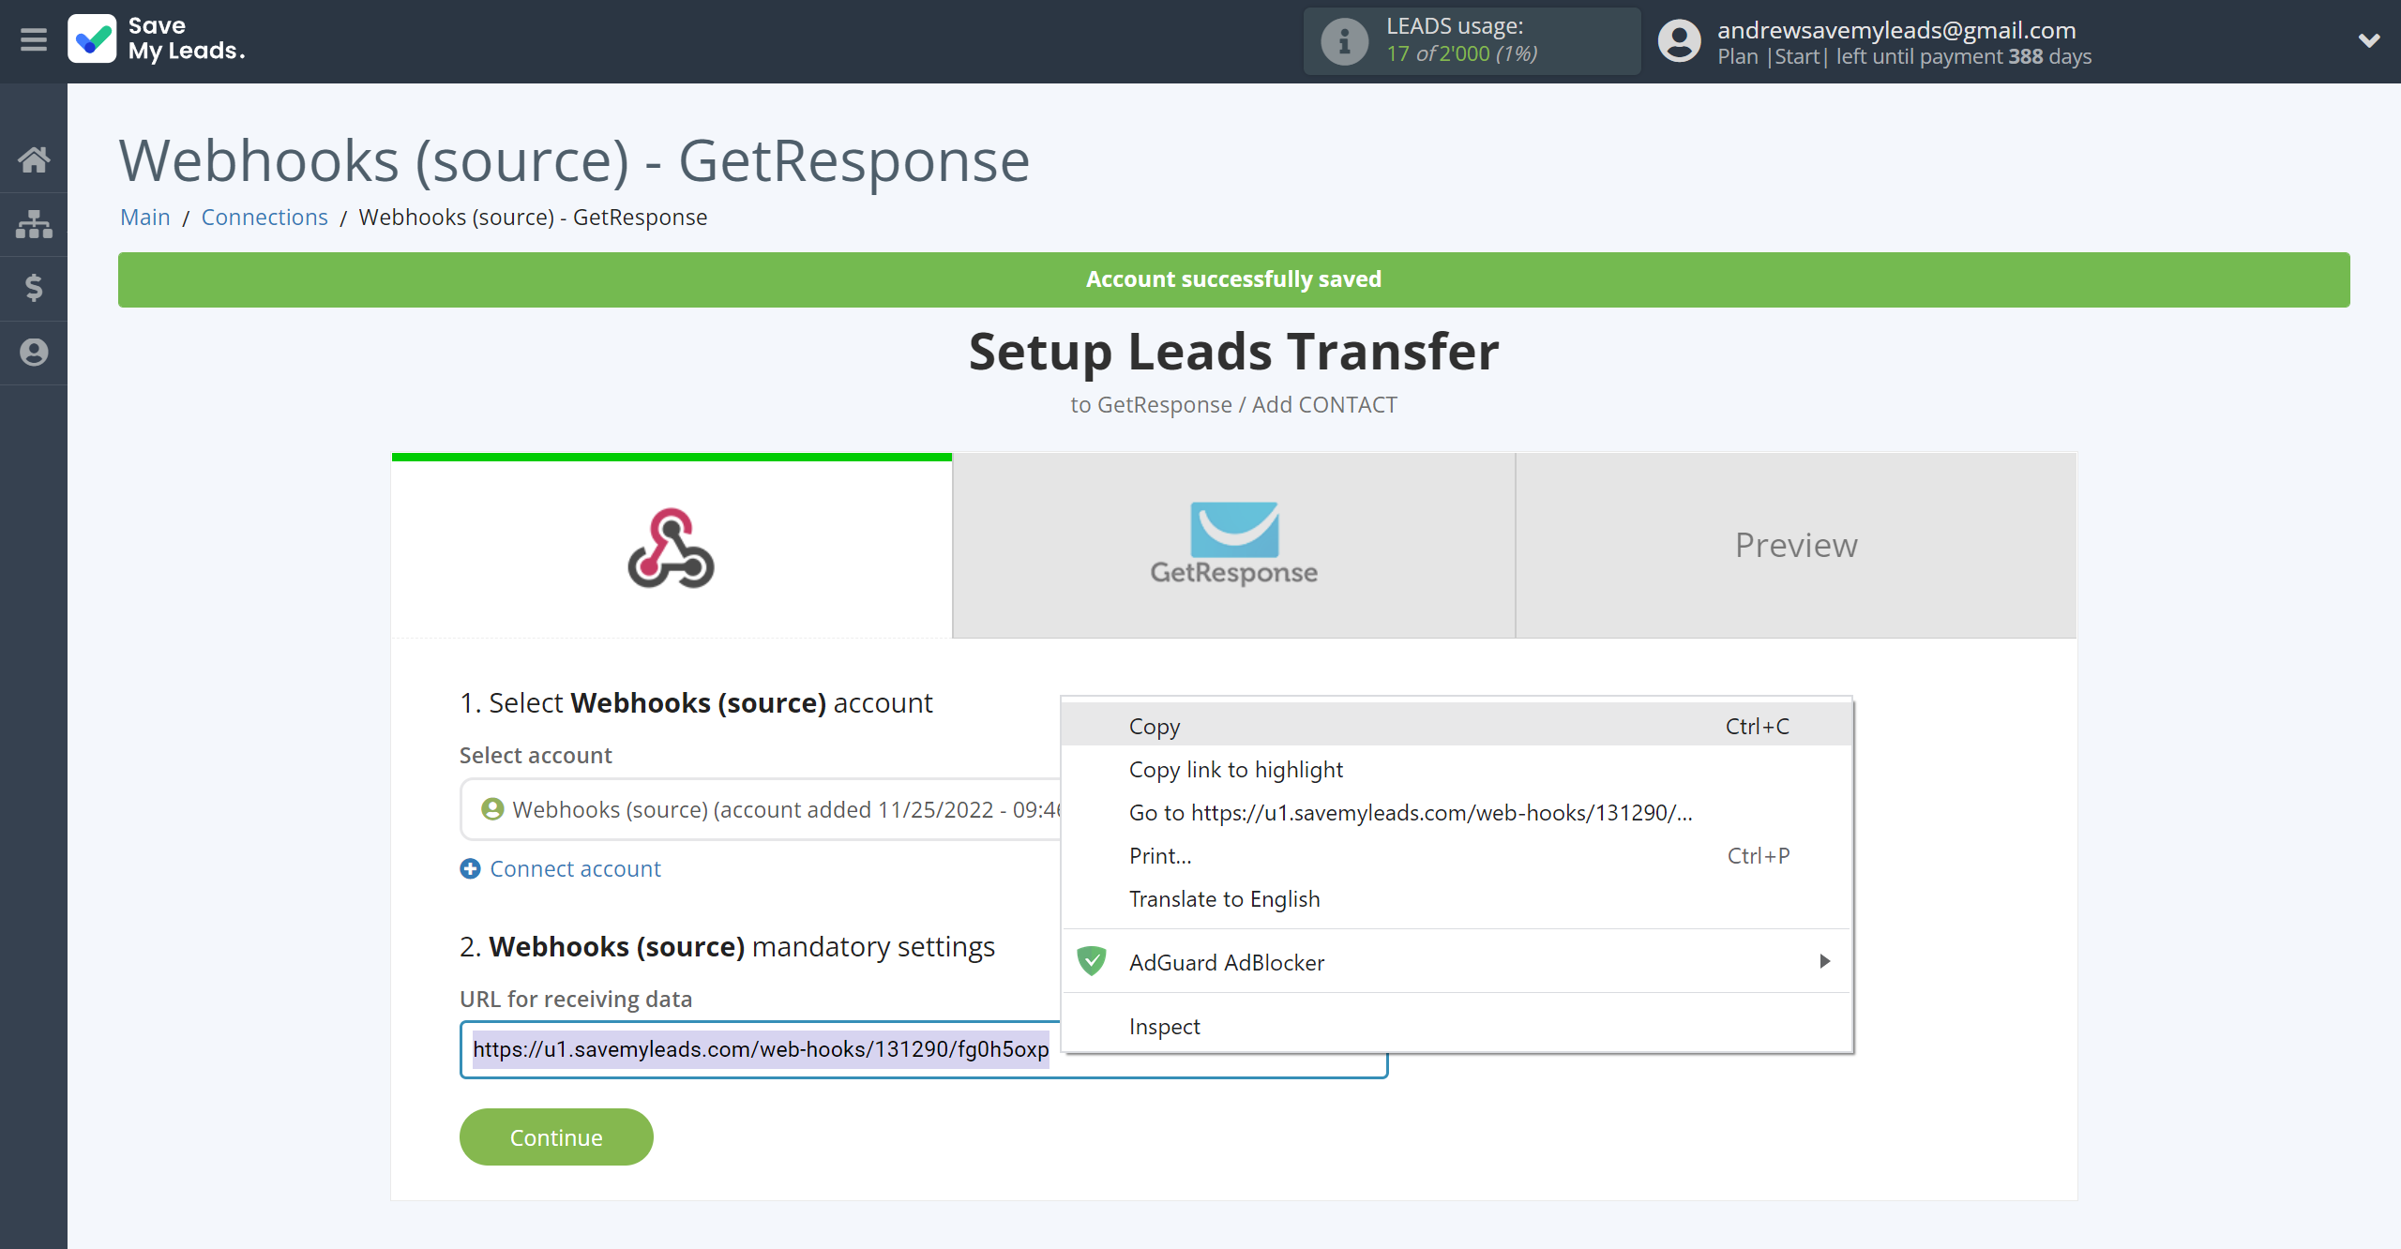This screenshot has width=2401, height=1249.
Task: Click the user avatar icon
Action: tap(1679, 41)
